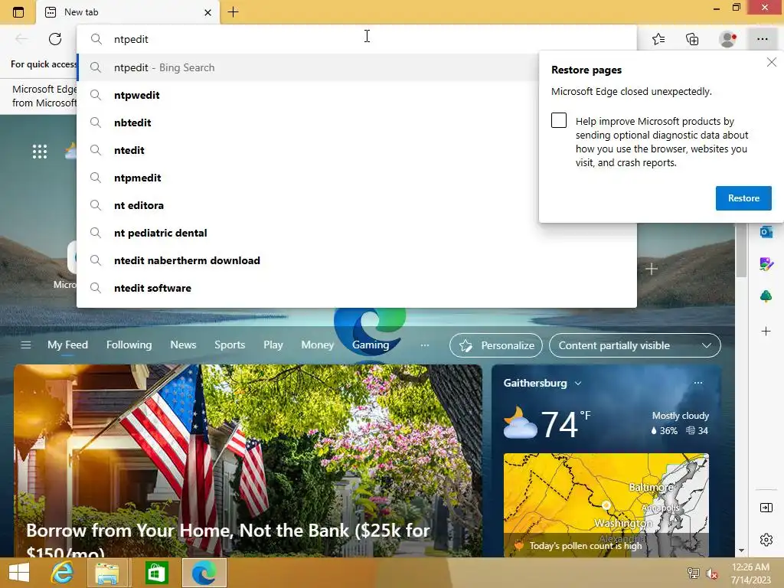Viewport: 784px width, 588px height.
Task: Open weather card more options
Action: click(698, 383)
